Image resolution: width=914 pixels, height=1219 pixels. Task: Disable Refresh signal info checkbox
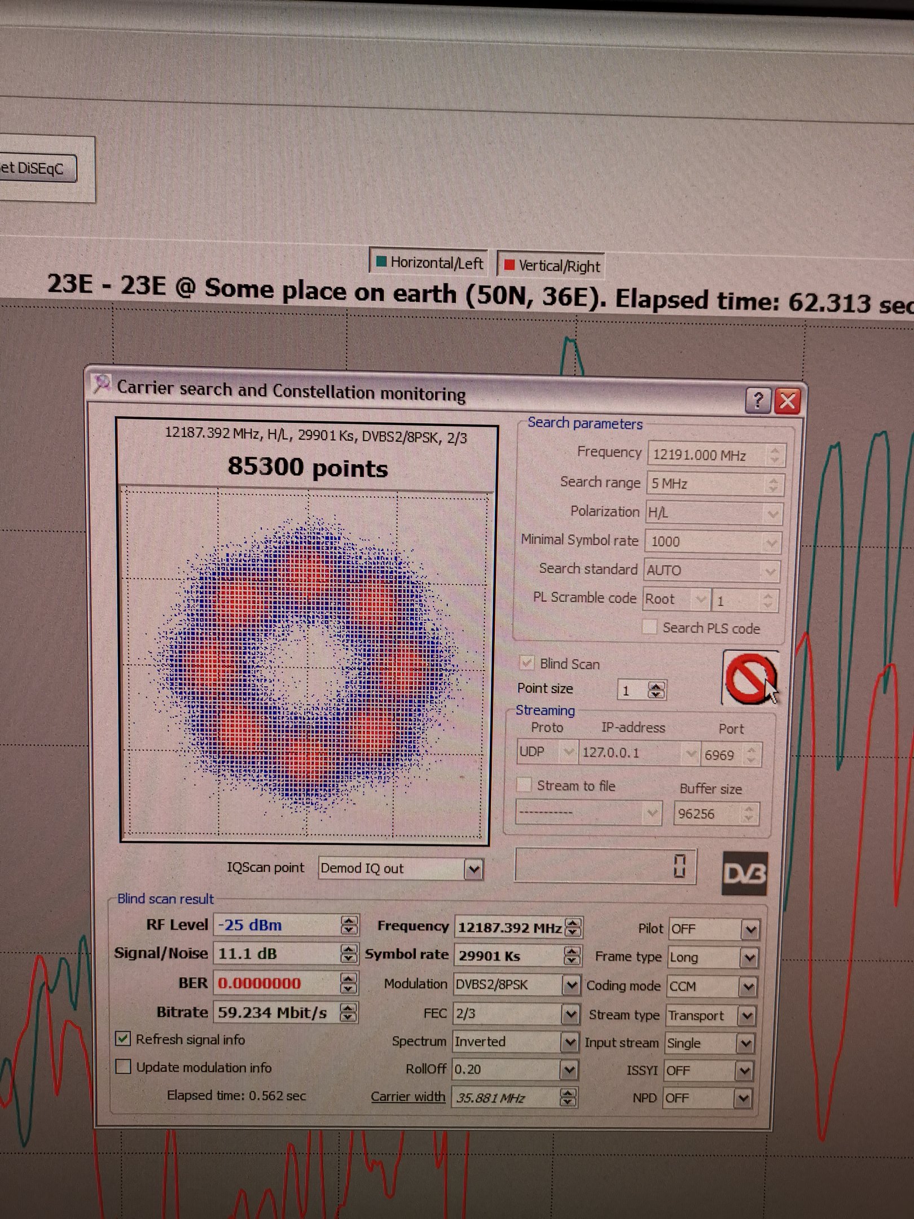[123, 1039]
